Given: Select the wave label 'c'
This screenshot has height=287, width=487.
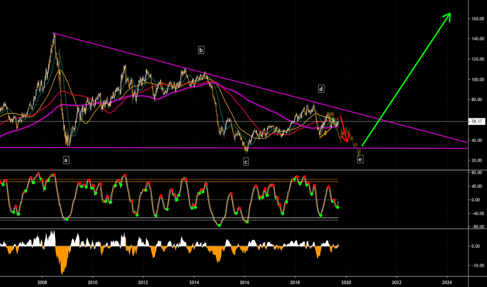Looking at the screenshot, I should 246,162.
